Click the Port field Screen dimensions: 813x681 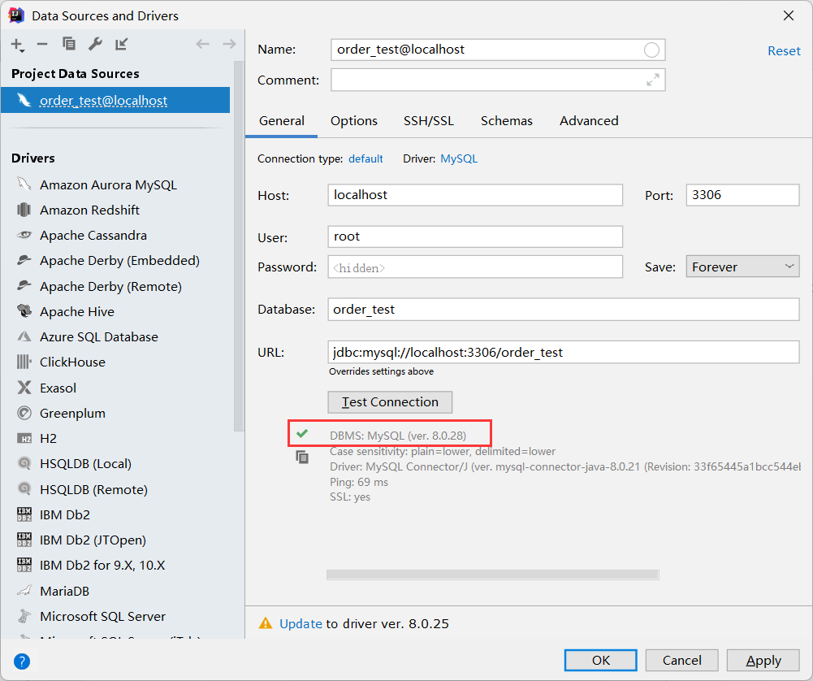click(742, 195)
